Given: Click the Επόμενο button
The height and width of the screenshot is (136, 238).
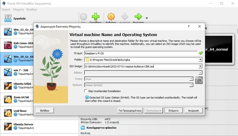Looking at the screenshot, I should click(174, 110).
